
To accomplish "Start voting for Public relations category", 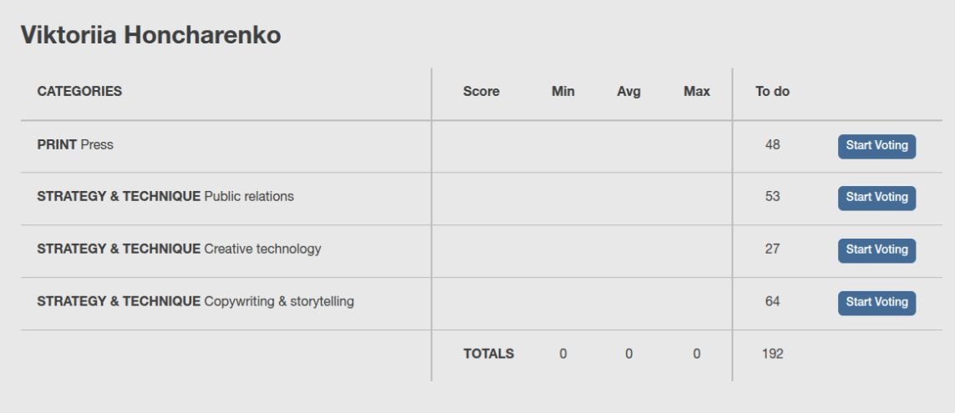I will 876,198.
